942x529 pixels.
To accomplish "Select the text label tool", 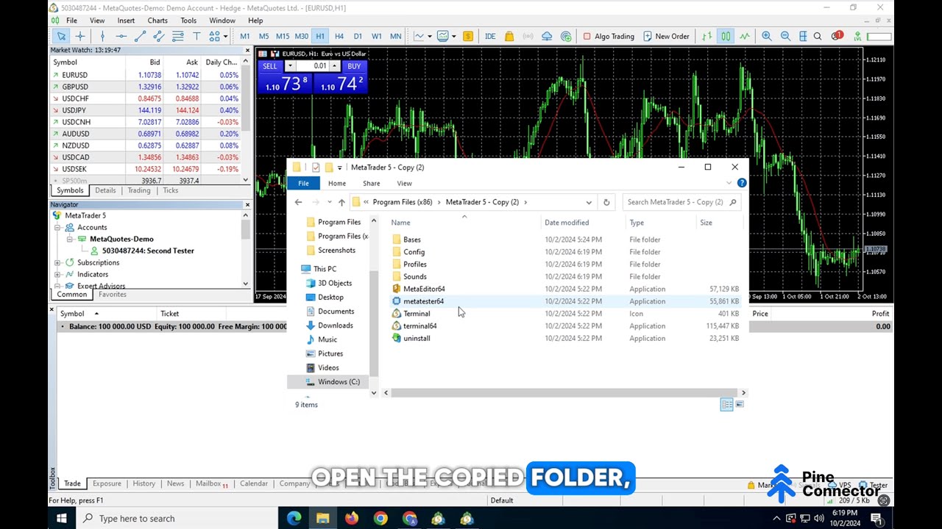I will point(196,36).
